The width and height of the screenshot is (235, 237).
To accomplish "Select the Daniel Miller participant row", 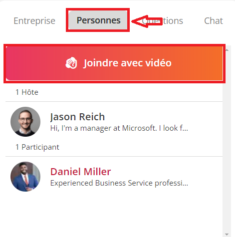I will click(114, 177).
